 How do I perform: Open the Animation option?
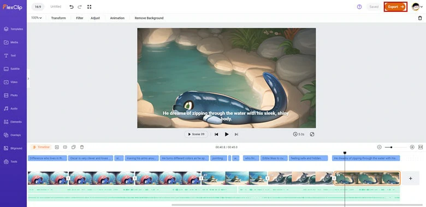(x=117, y=18)
